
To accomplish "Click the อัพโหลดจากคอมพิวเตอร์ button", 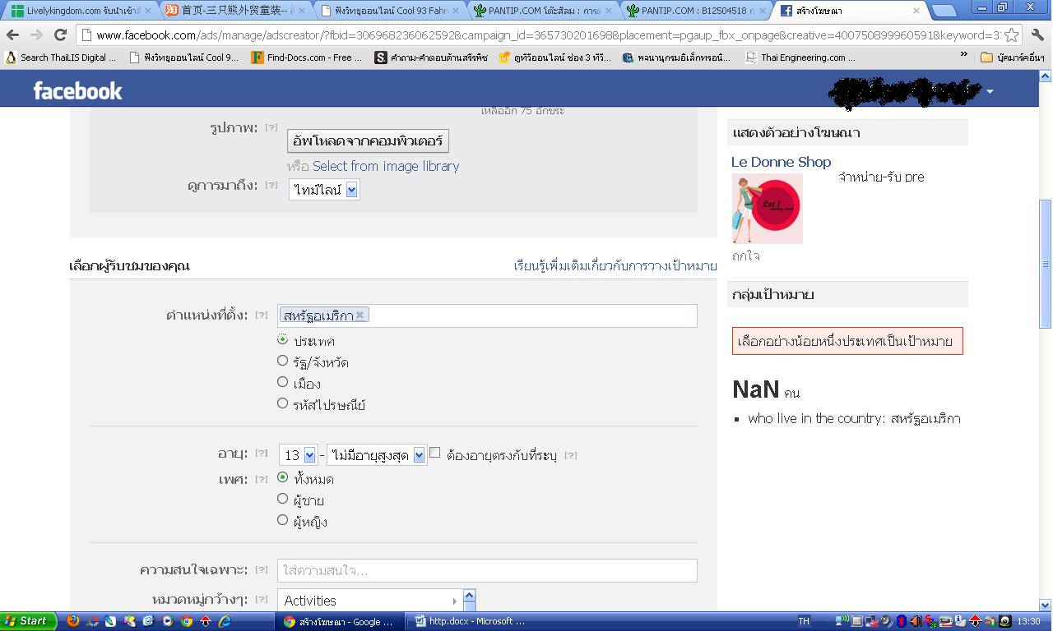I will tap(368, 141).
